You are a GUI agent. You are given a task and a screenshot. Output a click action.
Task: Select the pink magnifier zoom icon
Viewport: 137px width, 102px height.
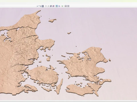[x=53, y=6]
